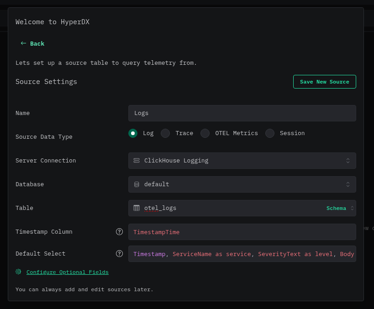Viewport: 374px width, 309px height.
Task: Select the Log radio button
Action: (133, 133)
